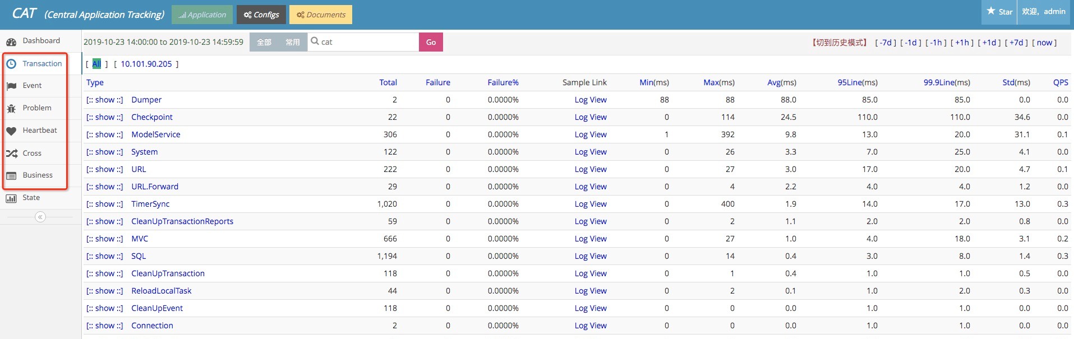Viewport: 1074px width, 339px height.
Task: Click the Transaction clock icon
Action: tap(11, 64)
